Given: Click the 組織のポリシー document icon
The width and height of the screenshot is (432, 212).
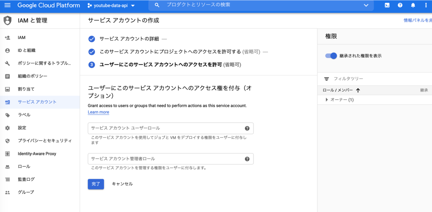Looking at the screenshot, I should click(8, 76).
